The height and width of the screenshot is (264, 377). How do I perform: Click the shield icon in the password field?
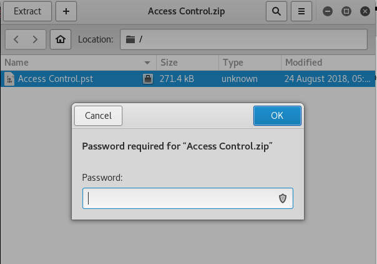[x=282, y=198]
